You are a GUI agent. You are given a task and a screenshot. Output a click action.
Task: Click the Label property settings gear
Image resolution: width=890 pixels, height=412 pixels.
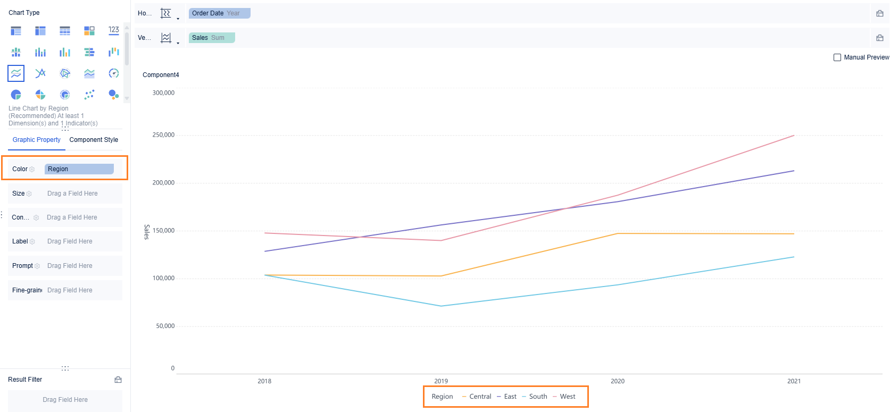tap(32, 242)
